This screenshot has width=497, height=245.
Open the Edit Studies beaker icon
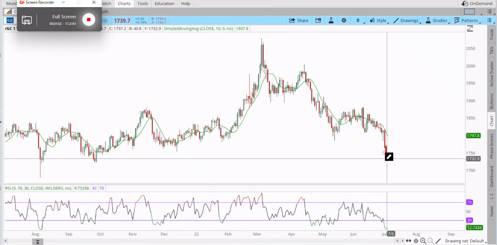click(x=331, y=21)
